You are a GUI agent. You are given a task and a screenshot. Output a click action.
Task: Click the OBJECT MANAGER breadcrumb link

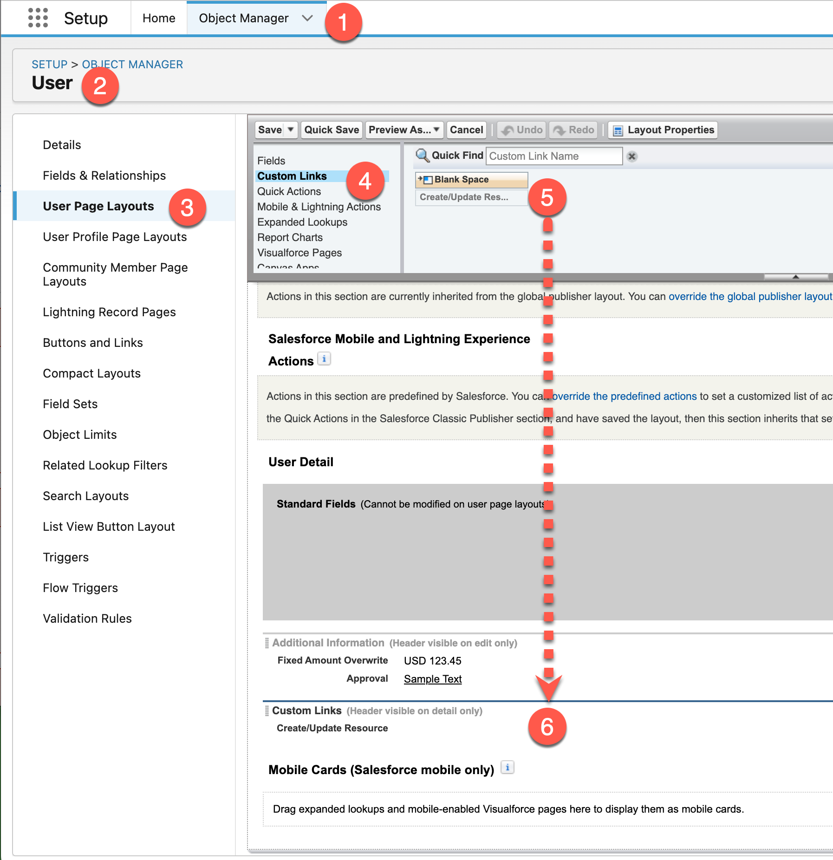point(132,64)
